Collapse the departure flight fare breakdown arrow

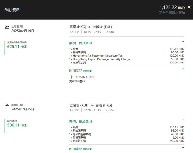pyautogui.click(x=183, y=42)
